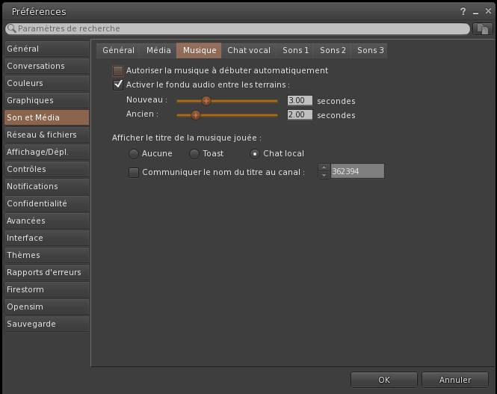The width and height of the screenshot is (497, 394).
Task: Select the Aucune radio option
Action: (x=134, y=154)
